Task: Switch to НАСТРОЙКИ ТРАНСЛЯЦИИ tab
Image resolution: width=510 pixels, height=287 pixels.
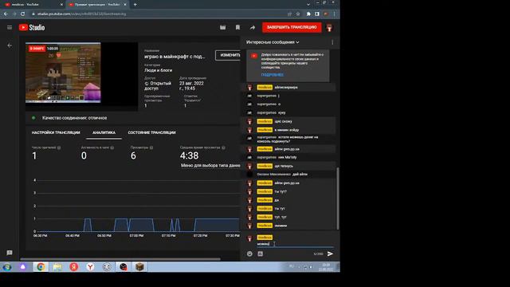Action: click(56, 133)
